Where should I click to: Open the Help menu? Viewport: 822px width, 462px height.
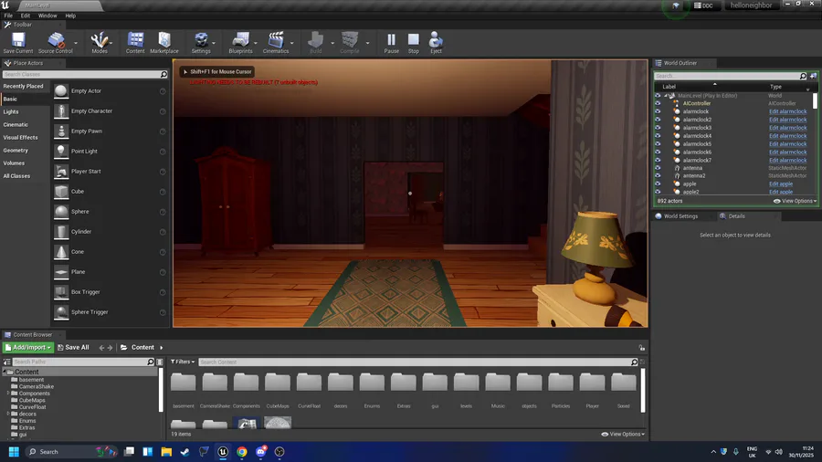[x=70, y=16]
